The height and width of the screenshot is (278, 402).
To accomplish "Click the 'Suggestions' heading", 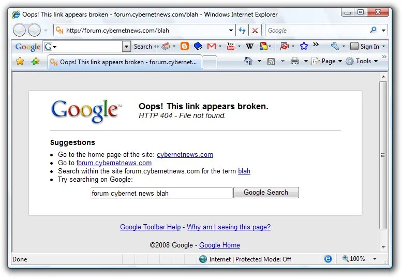I will pos(72,142).
